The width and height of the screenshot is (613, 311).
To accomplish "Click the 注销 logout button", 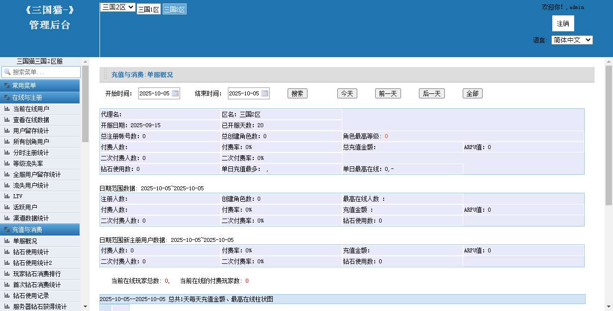I will (563, 23).
